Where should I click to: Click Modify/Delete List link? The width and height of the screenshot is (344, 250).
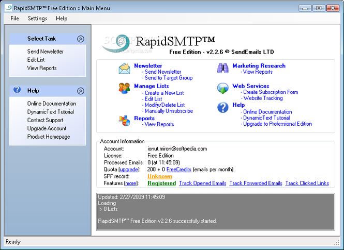(x=164, y=105)
